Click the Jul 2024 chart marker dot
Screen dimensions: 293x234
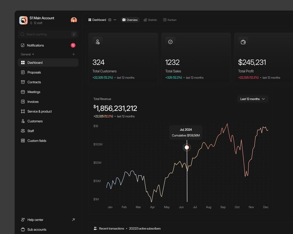tap(187, 147)
